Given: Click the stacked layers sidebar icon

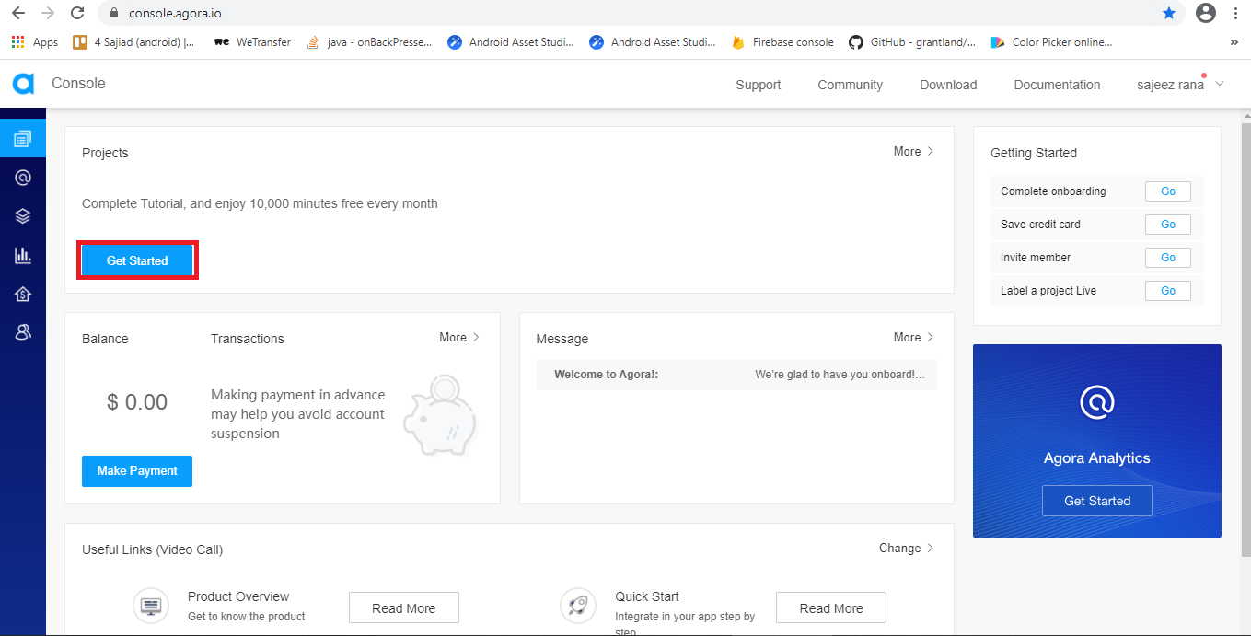Looking at the screenshot, I should (x=23, y=216).
